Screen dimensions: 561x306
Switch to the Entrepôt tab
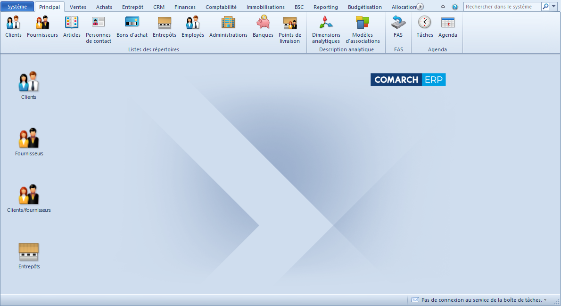133,7
